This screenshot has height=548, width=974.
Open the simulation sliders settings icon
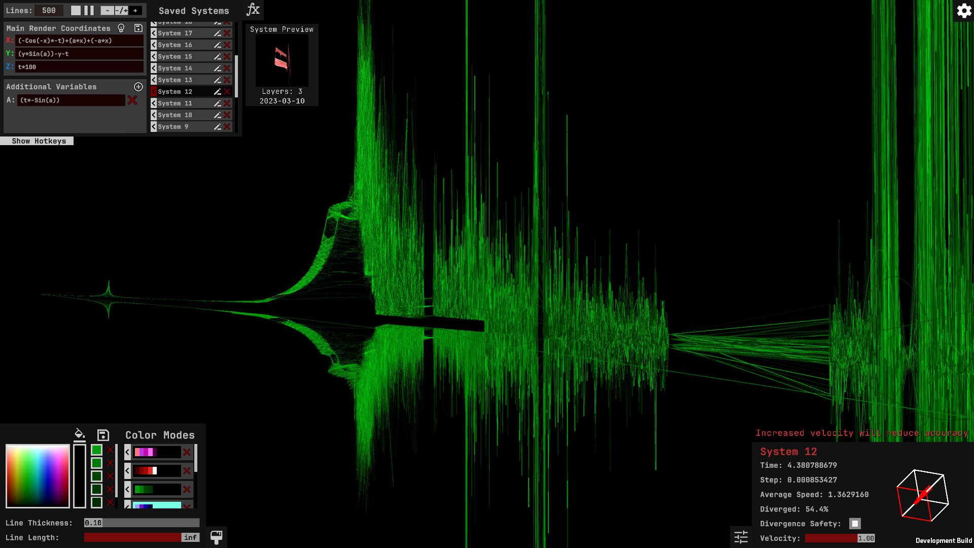pyautogui.click(x=741, y=537)
